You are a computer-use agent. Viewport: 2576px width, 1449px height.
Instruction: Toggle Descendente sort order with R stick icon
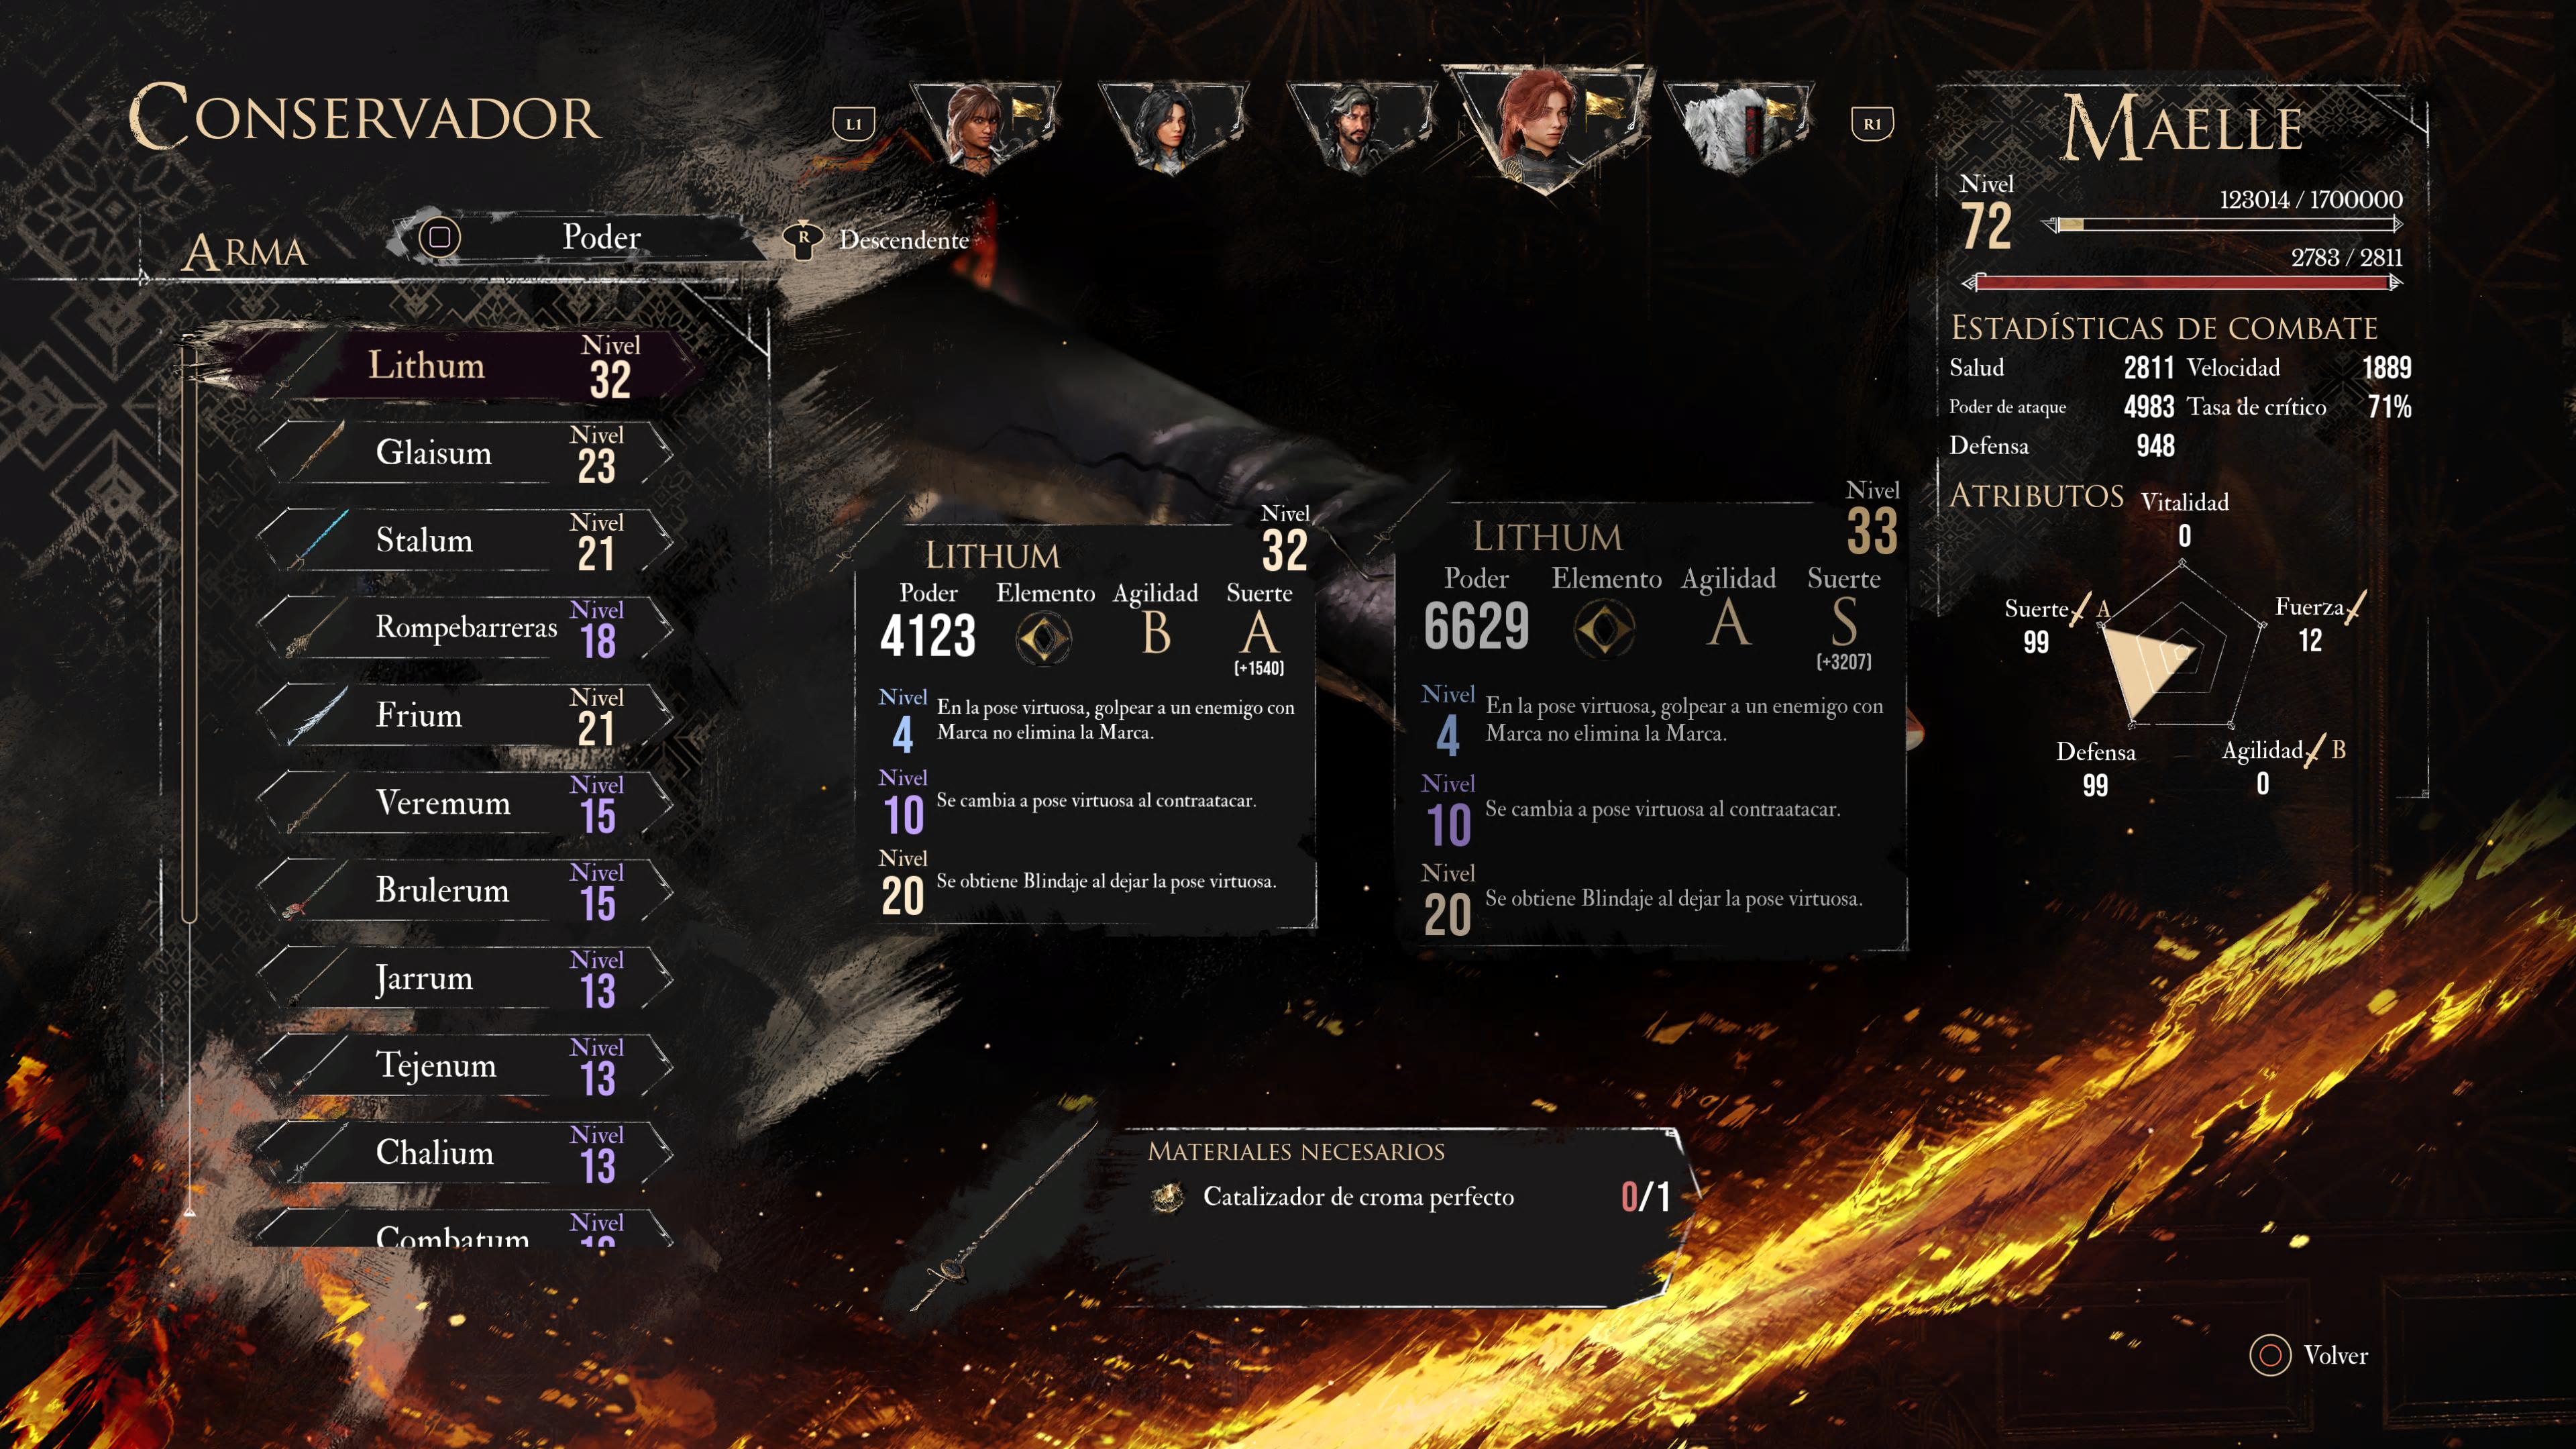click(x=803, y=239)
